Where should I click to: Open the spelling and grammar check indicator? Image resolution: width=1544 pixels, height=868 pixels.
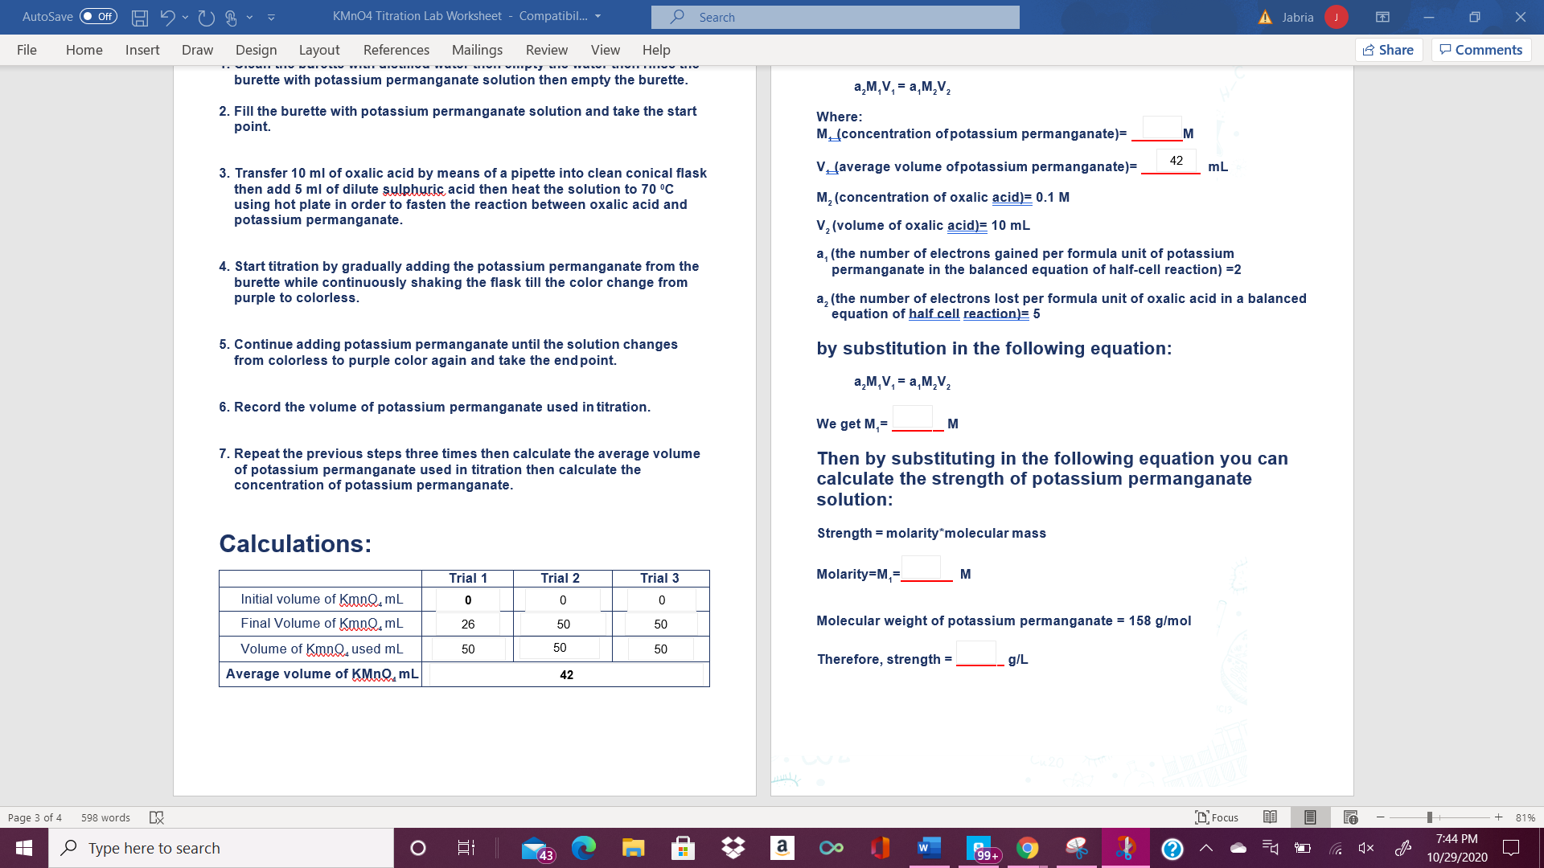click(157, 817)
